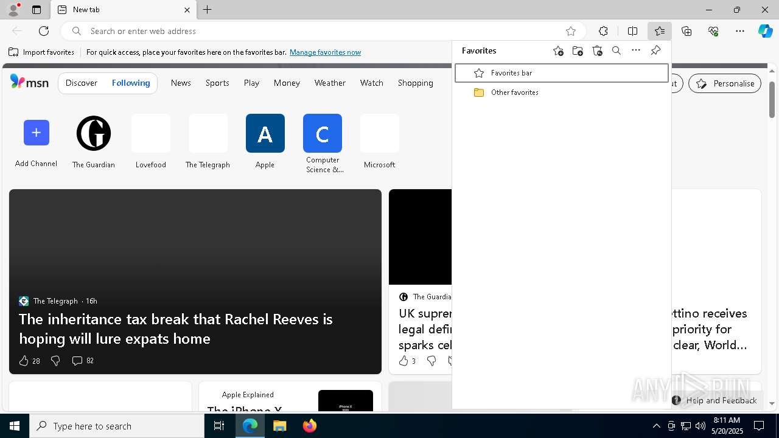Open more options ellipsis in Favorites panel
779x438 pixels.
[636, 50]
